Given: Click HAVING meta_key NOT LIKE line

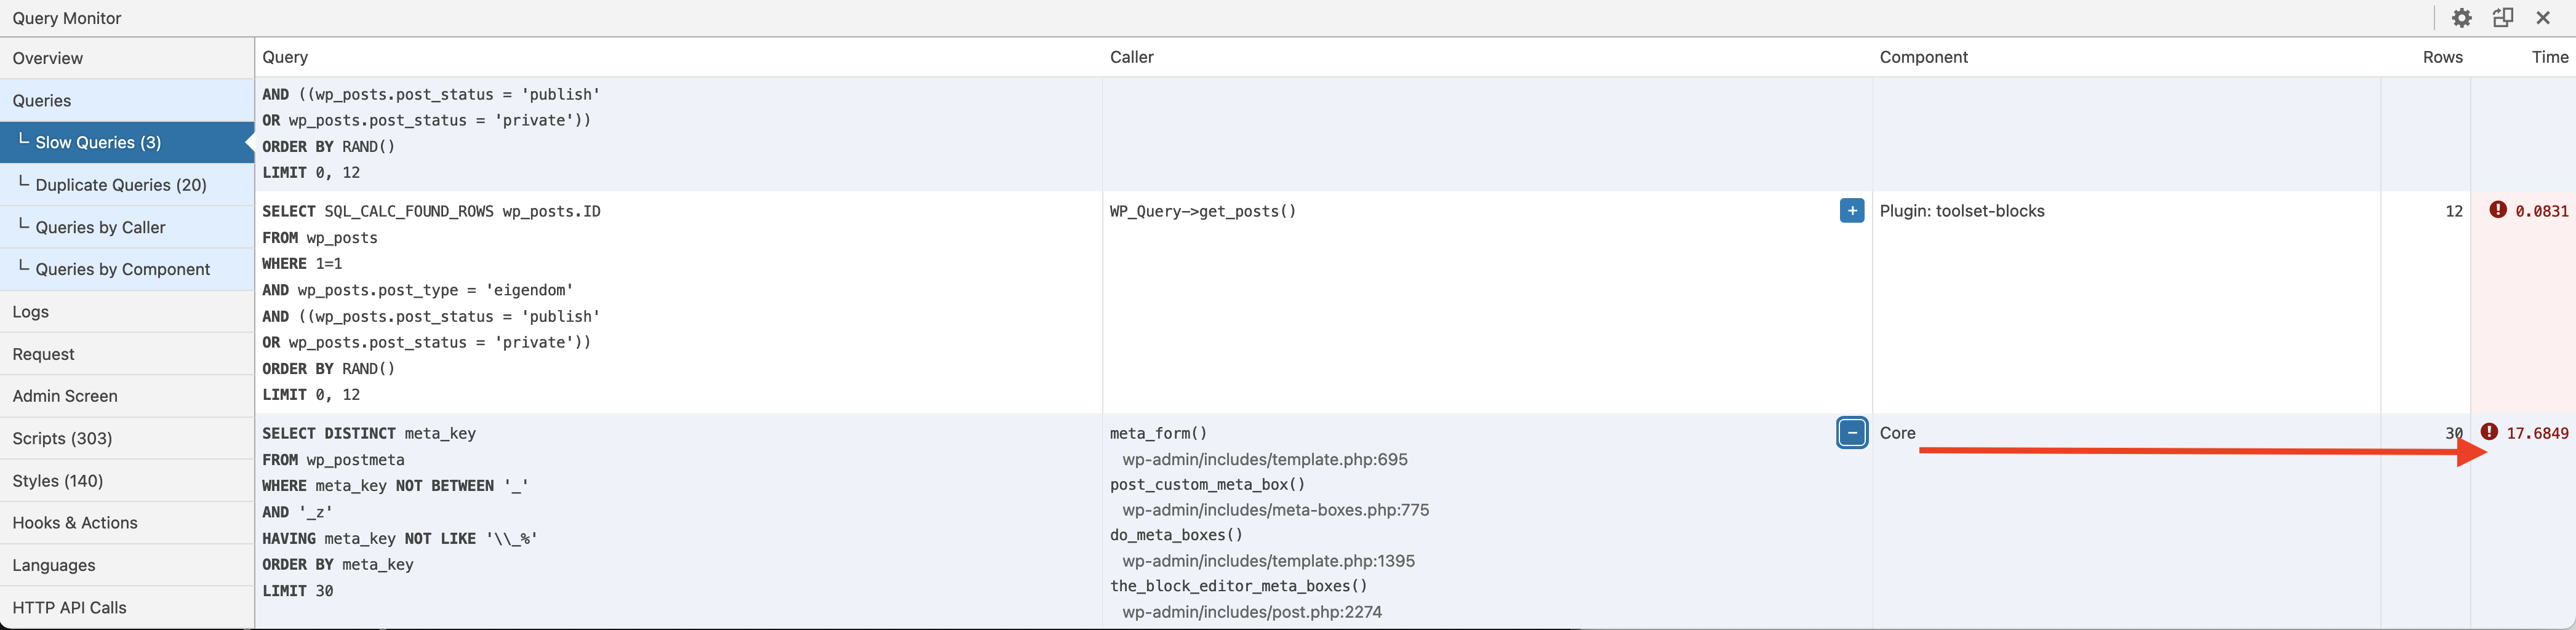Looking at the screenshot, I should click(400, 538).
